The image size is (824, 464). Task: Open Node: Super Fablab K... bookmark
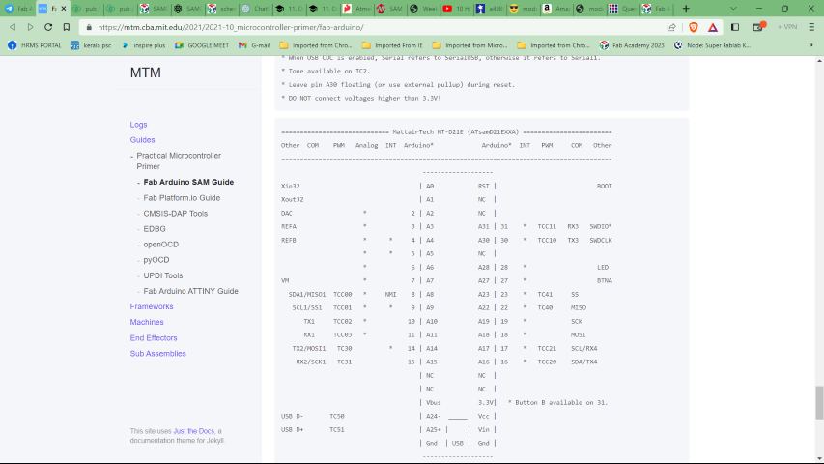713,45
